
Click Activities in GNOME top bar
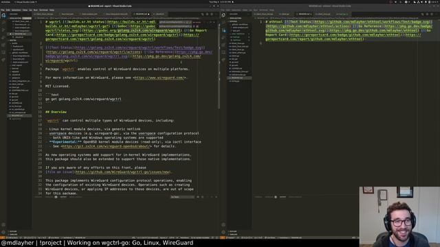tap(5, 1)
